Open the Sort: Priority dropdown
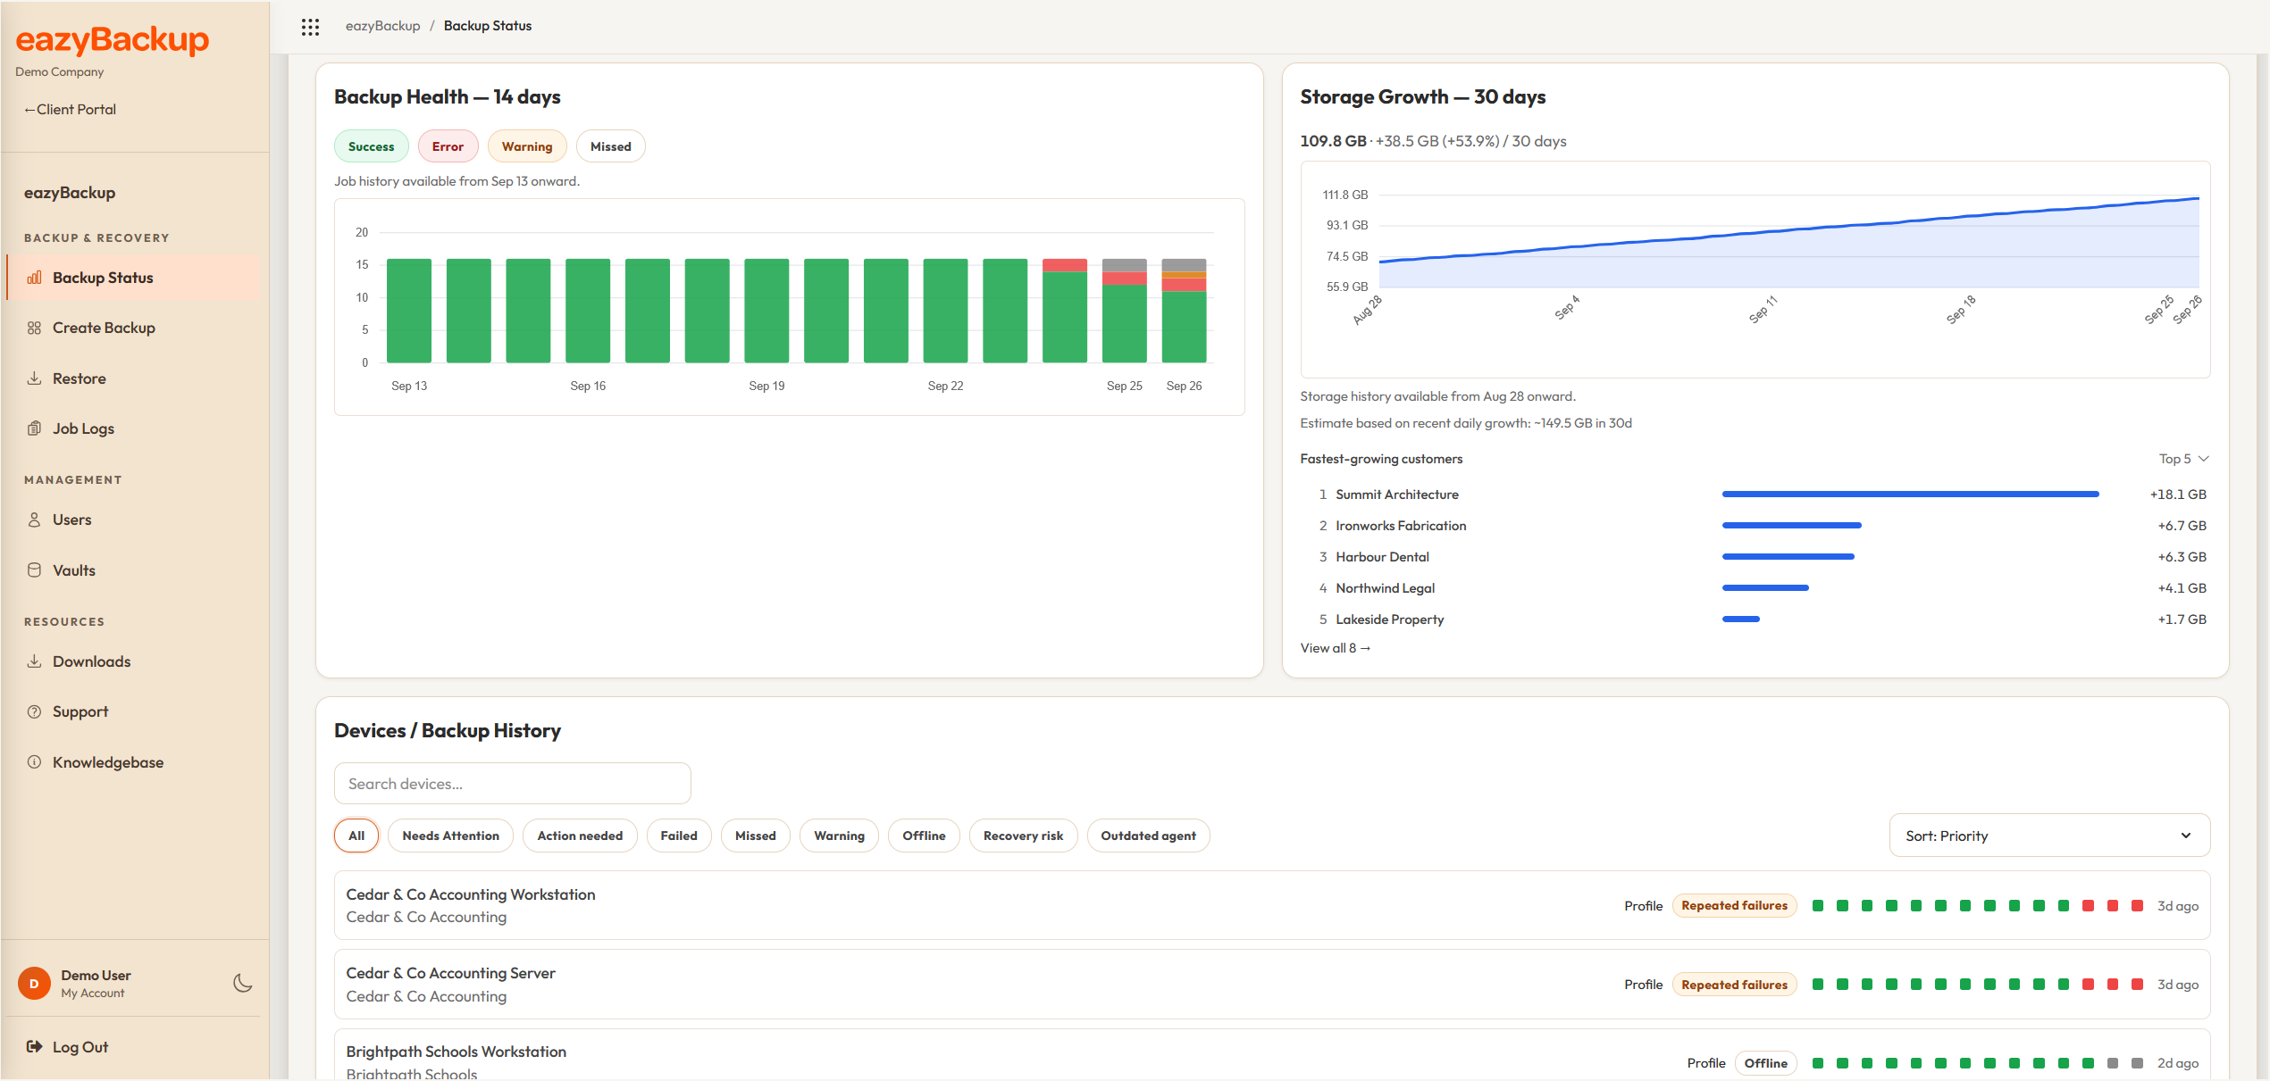 click(x=2049, y=836)
